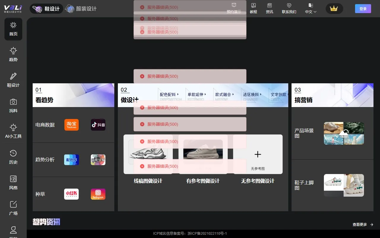Open the Instagram icon under 种草
The width and height of the screenshot is (380, 238).
pos(98,194)
